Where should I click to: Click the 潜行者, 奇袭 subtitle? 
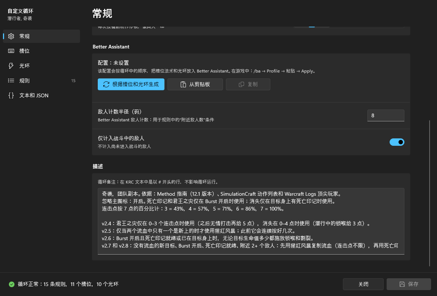[20, 18]
